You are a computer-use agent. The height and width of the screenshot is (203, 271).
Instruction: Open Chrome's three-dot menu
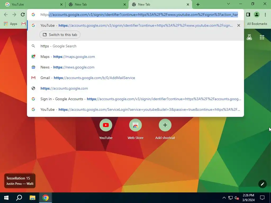[x=265, y=15]
